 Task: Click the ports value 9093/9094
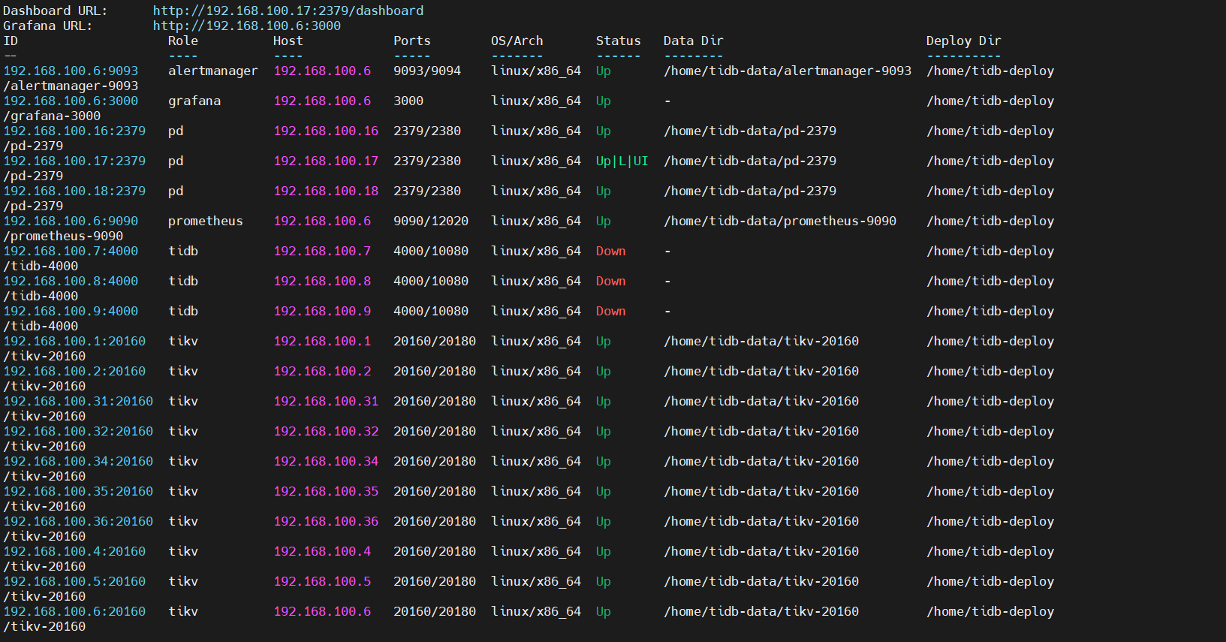click(x=426, y=71)
